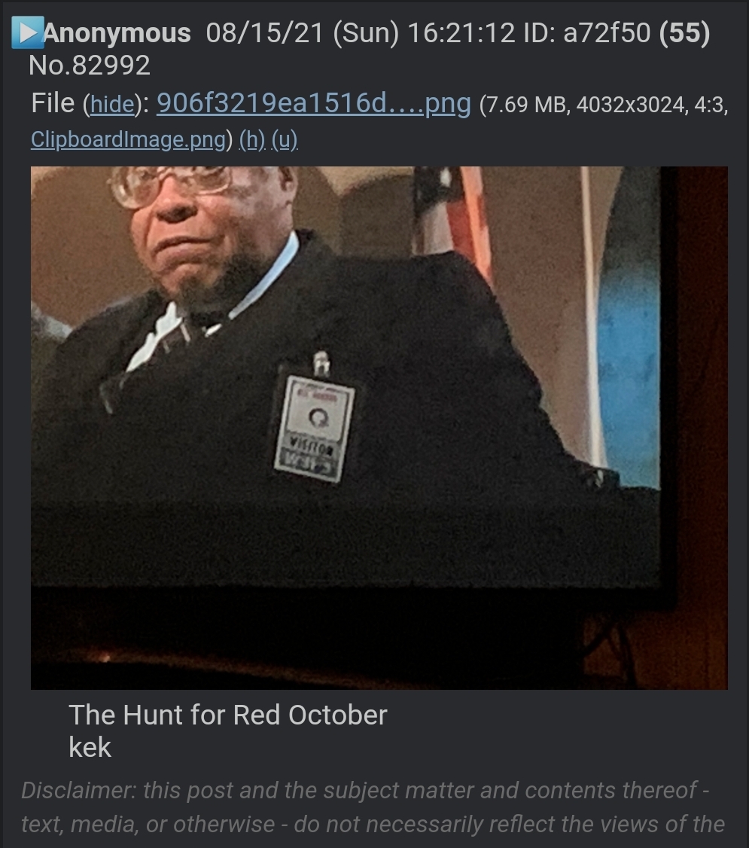This screenshot has height=848, width=749.
Task: Click the (h) link after filename
Action: [252, 140]
